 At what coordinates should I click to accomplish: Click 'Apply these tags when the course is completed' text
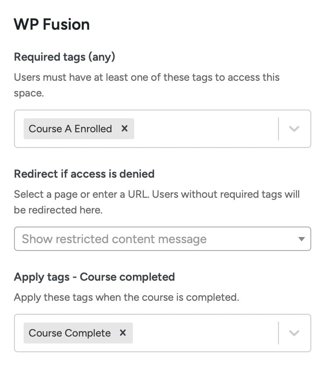tap(126, 298)
